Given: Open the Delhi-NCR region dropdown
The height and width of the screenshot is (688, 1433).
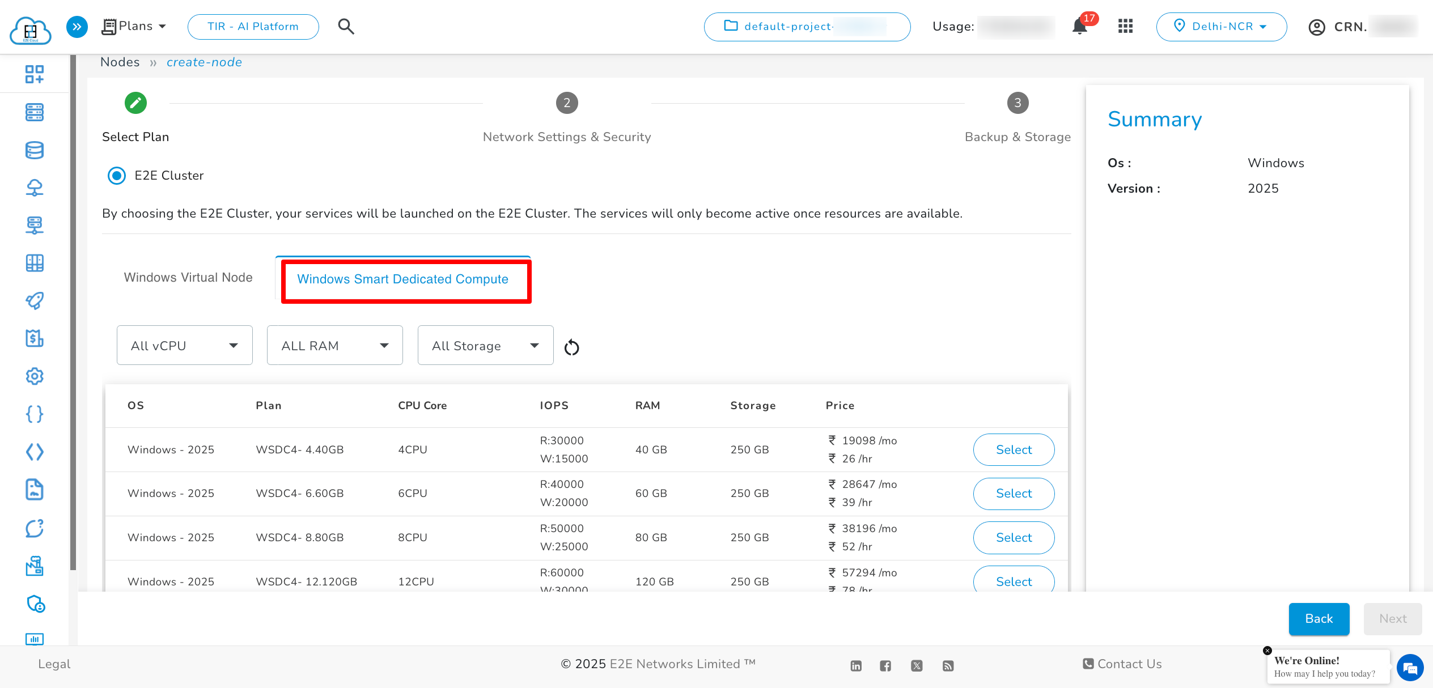Looking at the screenshot, I should (1222, 27).
